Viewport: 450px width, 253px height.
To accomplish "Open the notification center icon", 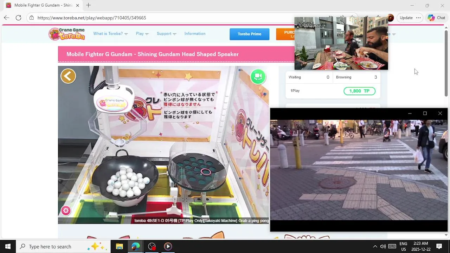I will point(439,246).
